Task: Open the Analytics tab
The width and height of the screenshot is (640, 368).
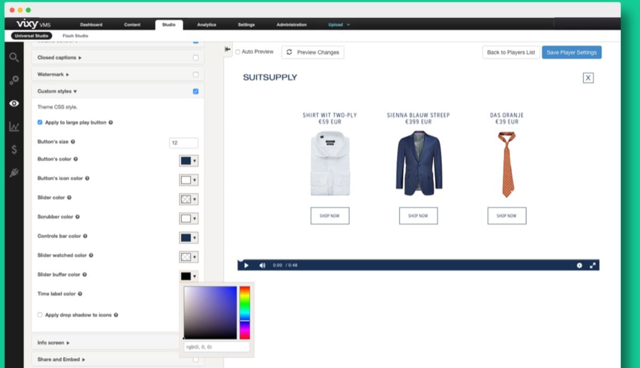Action: [x=206, y=25]
